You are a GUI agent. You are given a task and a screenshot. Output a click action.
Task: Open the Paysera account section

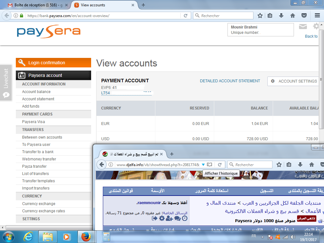(x=53, y=75)
